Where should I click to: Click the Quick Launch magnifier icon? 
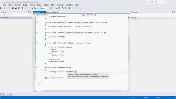[165, 2]
